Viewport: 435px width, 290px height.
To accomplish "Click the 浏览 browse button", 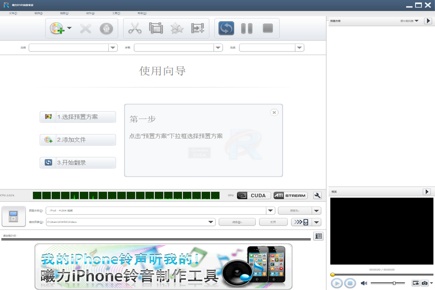I will pos(237,222).
